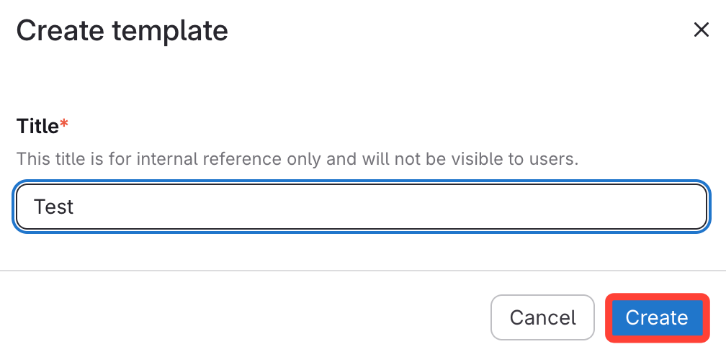Close the Create template dialog
The height and width of the screenshot is (357, 726).
(x=701, y=30)
